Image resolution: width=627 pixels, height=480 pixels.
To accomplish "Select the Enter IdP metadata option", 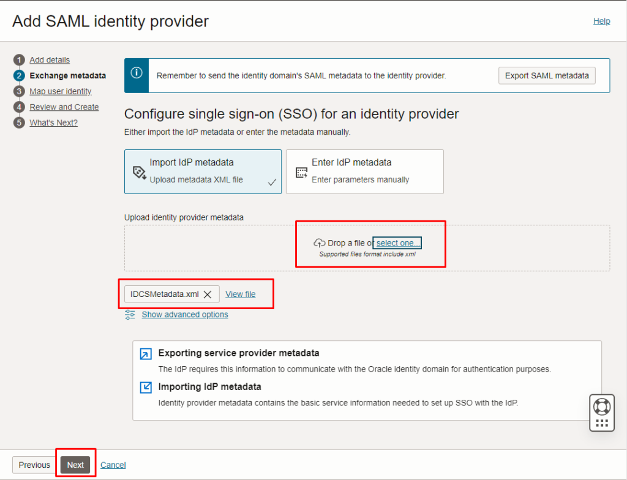I will pyautogui.click(x=365, y=171).
